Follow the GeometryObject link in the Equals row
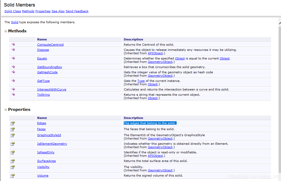The width and height of the screenshot is (281, 181). [x=160, y=62]
